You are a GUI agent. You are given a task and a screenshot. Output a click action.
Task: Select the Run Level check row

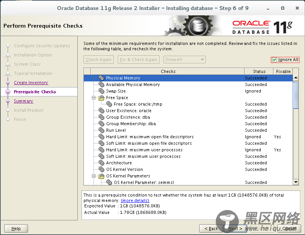tap(188, 130)
